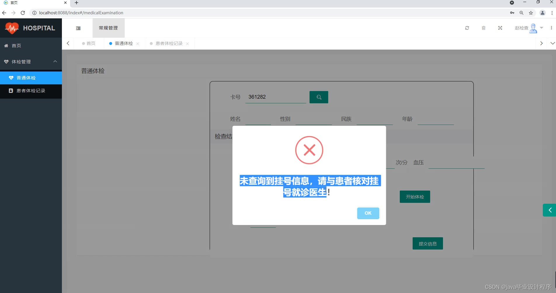Click the 性别 input field
The image size is (556, 293).
[x=314, y=119]
